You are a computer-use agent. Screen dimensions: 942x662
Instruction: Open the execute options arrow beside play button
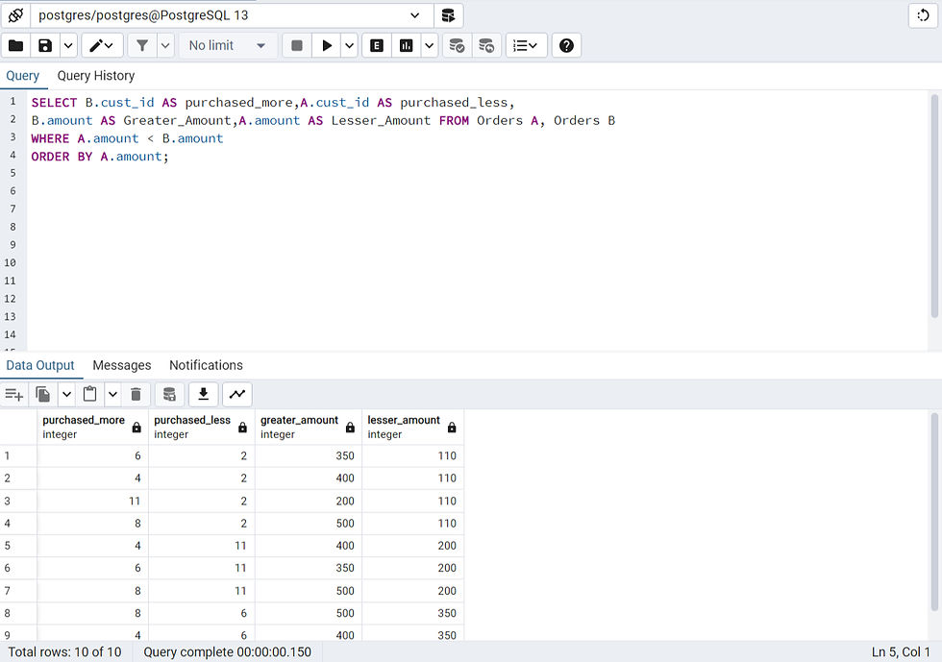point(349,45)
